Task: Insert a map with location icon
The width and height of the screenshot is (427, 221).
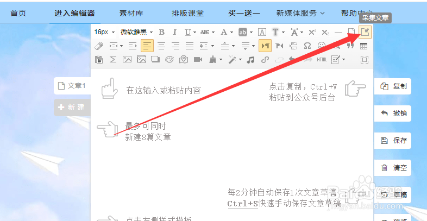Action: [184, 59]
